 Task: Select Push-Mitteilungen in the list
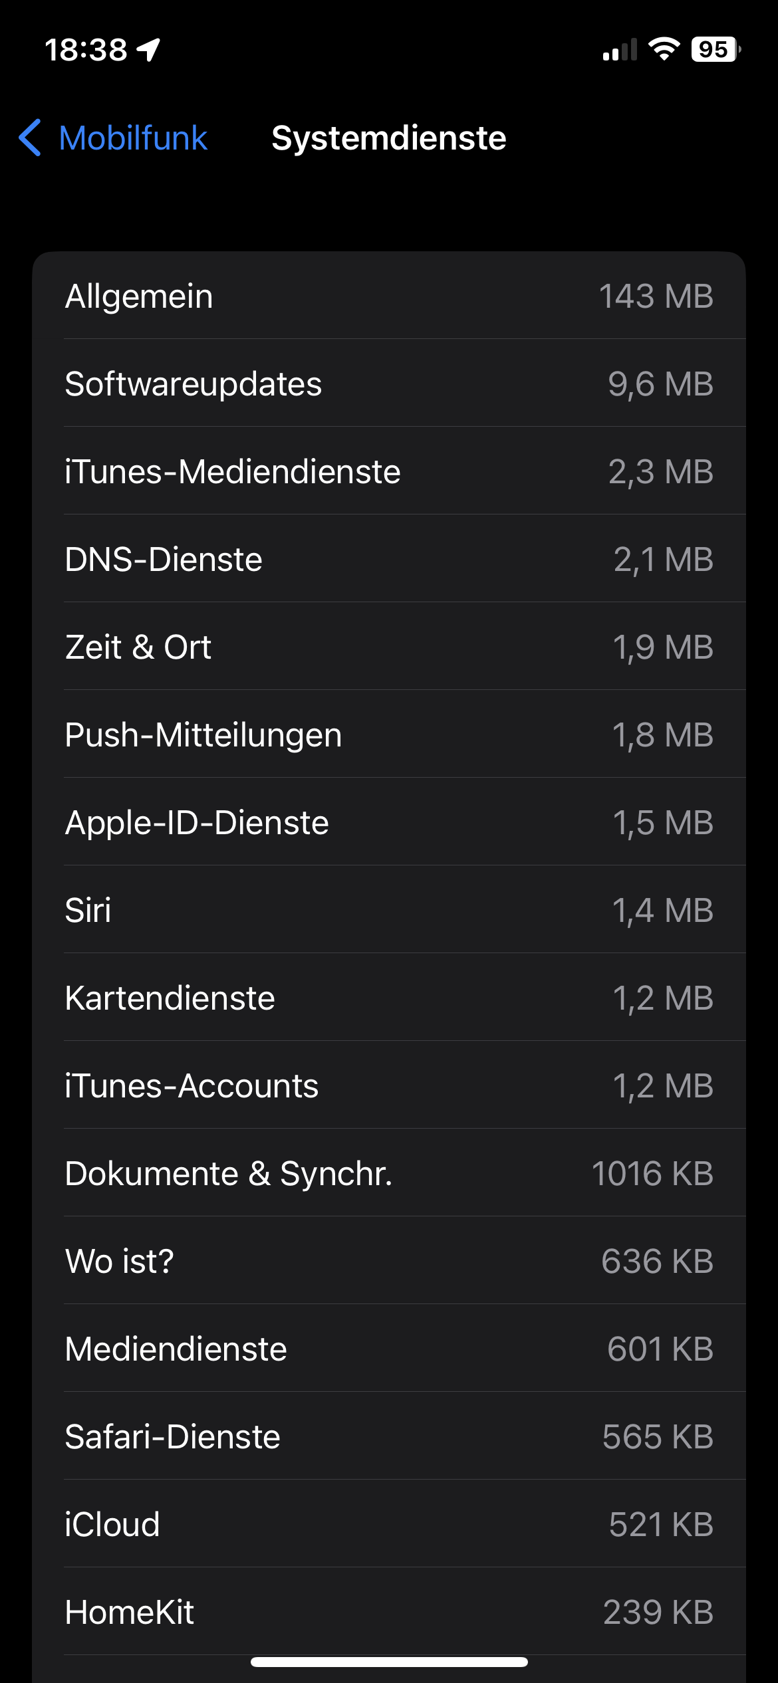point(389,734)
